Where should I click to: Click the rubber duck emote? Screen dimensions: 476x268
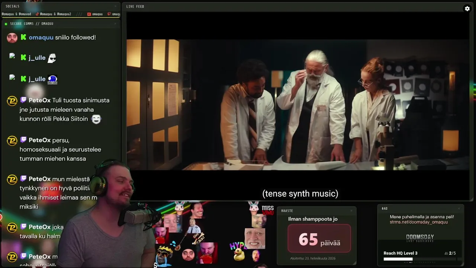(239, 254)
